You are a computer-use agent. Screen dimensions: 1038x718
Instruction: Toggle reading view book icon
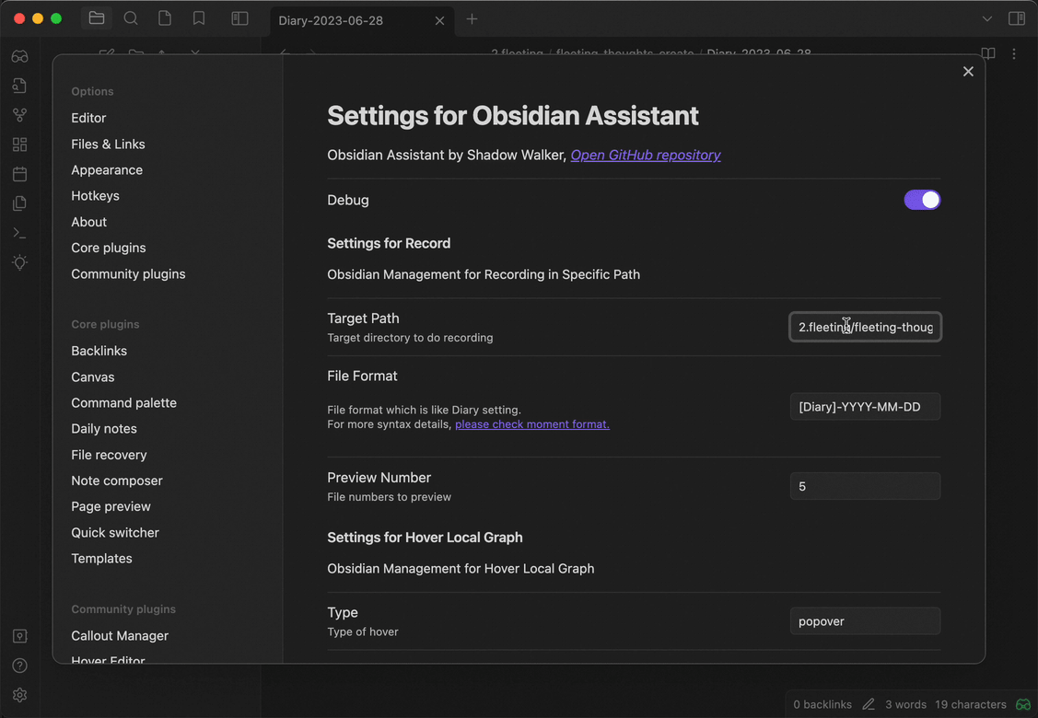click(987, 53)
